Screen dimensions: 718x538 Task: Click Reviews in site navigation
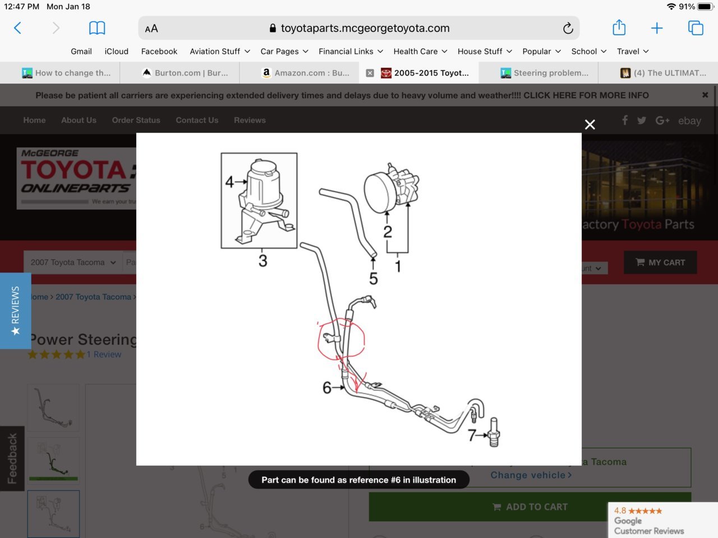click(x=250, y=120)
